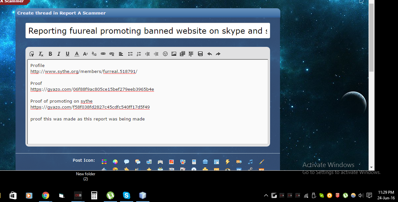
Task: Open the uTorrent taskbar app
Action: click(x=110, y=195)
